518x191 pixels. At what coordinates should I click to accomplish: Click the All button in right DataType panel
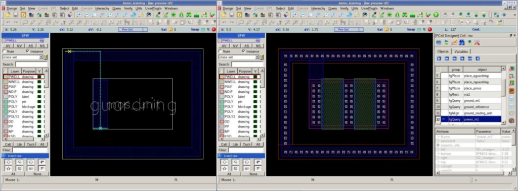229,174
